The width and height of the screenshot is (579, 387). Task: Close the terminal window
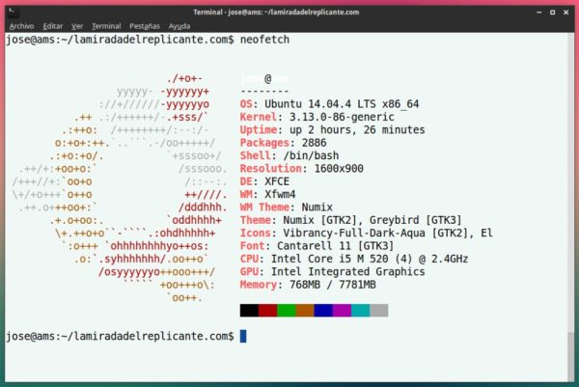(566, 13)
